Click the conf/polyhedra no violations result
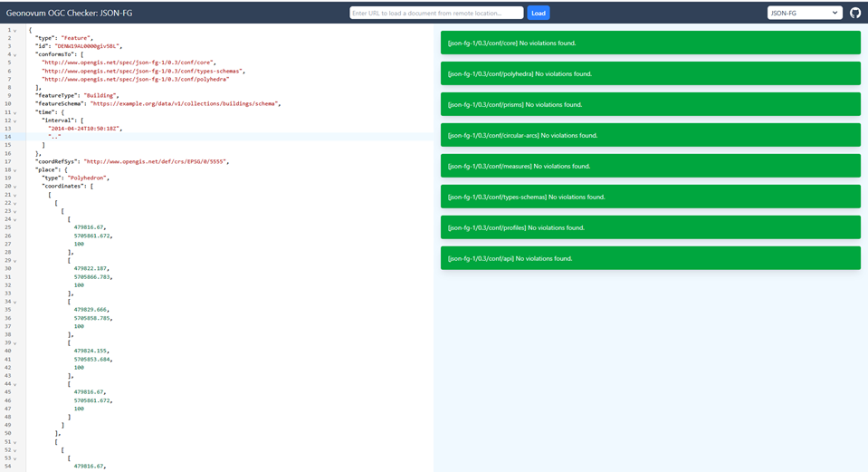 tap(650, 73)
